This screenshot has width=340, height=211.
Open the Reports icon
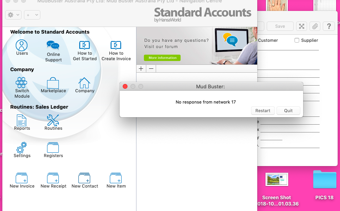tap(22, 120)
